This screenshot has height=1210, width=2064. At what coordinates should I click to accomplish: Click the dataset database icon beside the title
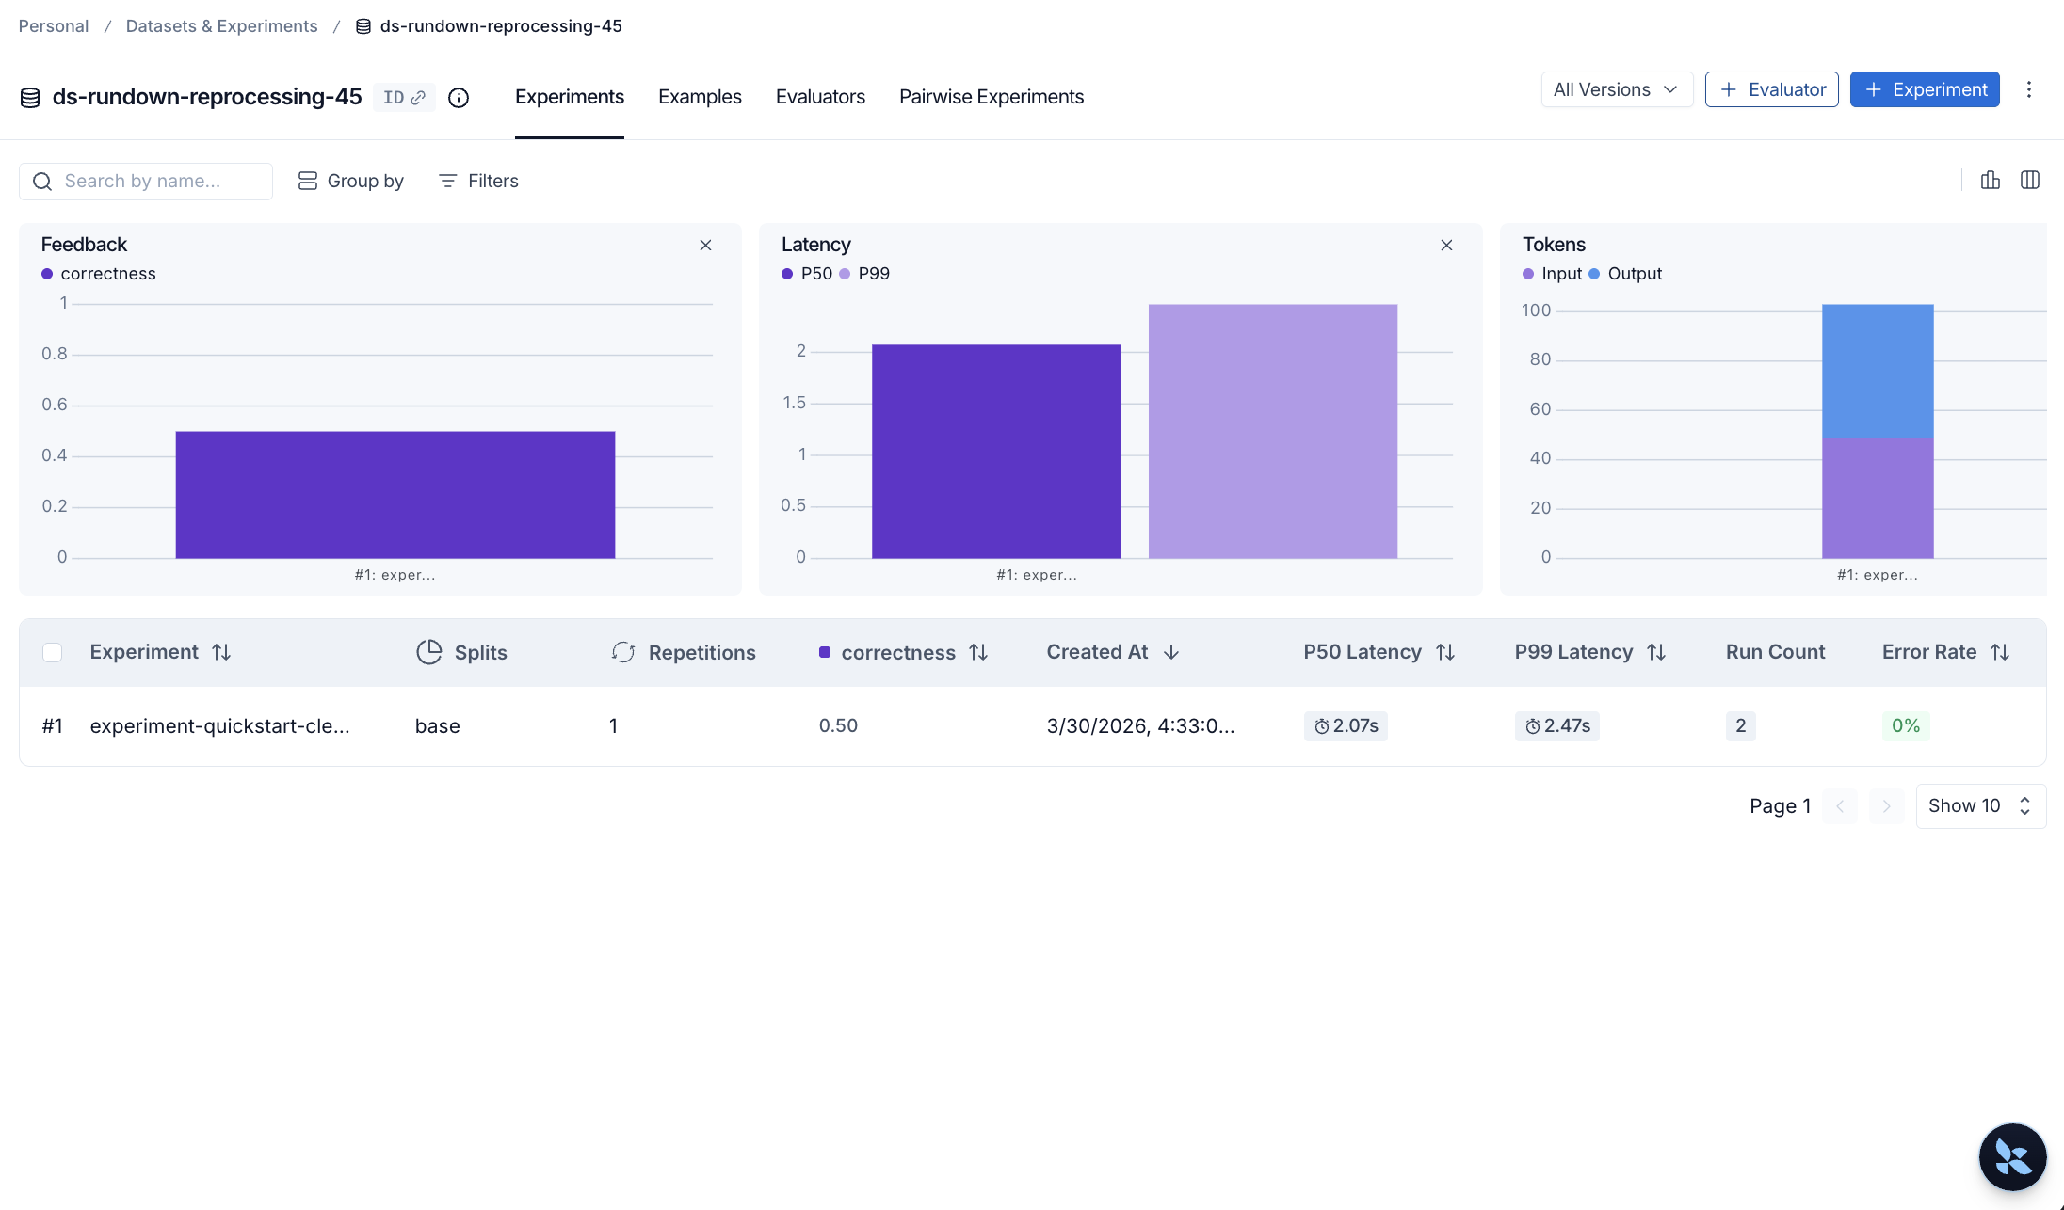(x=29, y=97)
